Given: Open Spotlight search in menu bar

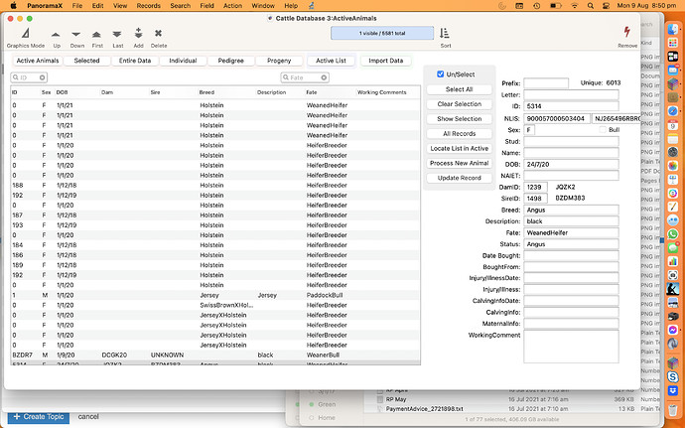Looking at the screenshot, I should (x=591, y=6).
